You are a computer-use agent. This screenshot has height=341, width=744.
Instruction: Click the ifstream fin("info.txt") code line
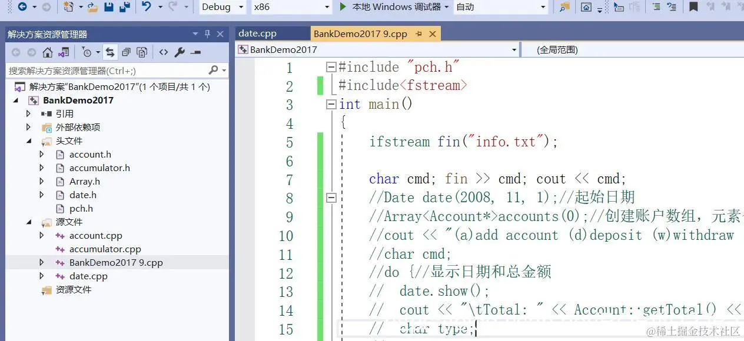coord(463,142)
